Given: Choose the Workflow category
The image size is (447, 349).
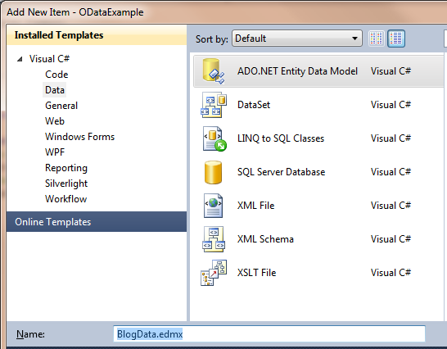Looking at the screenshot, I should 65,199.
